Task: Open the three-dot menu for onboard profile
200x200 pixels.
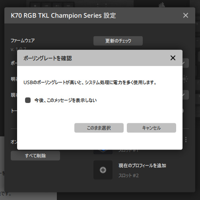Action: pos(186,140)
